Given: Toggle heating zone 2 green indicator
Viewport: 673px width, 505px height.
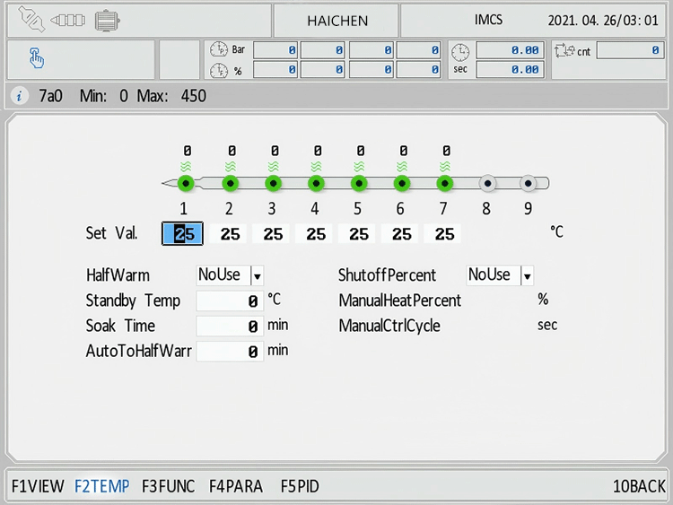Looking at the screenshot, I should (x=231, y=184).
